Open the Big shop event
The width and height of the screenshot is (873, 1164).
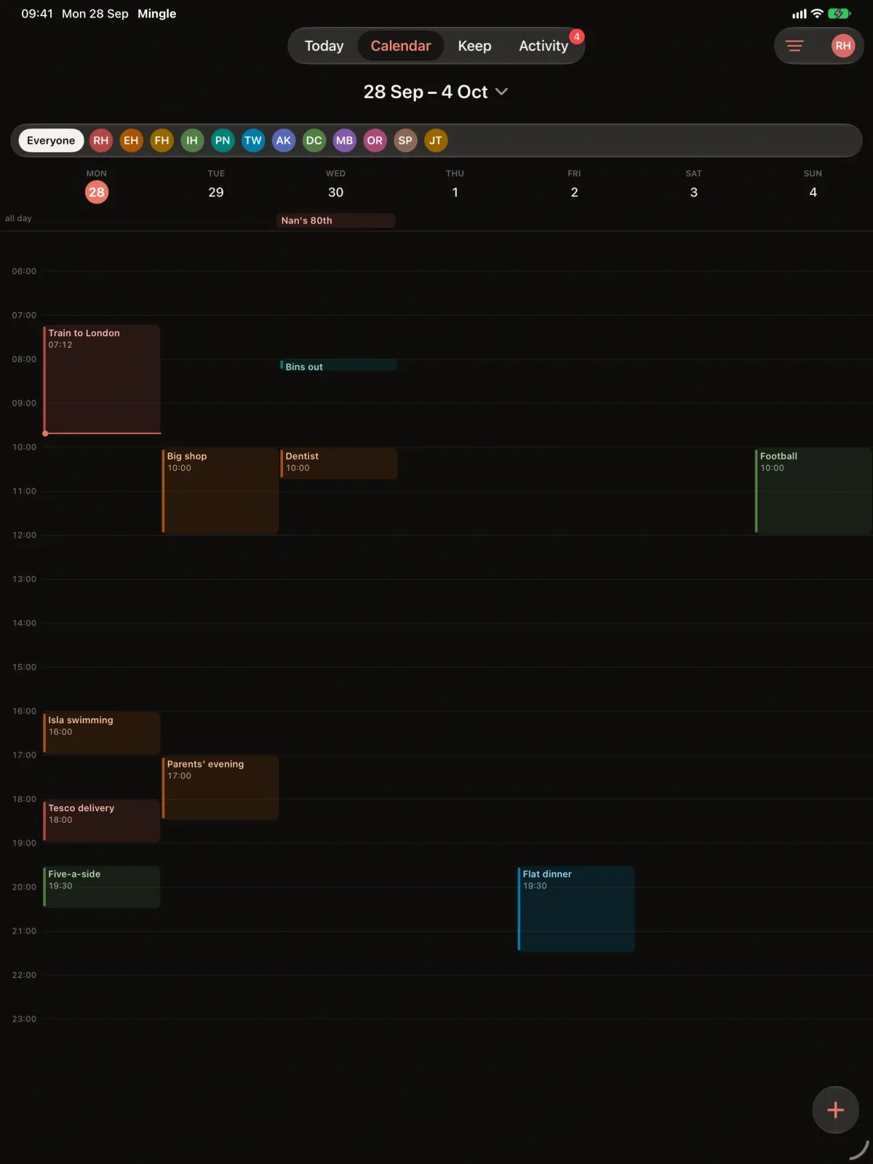pyautogui.click(x=220, y=490)
